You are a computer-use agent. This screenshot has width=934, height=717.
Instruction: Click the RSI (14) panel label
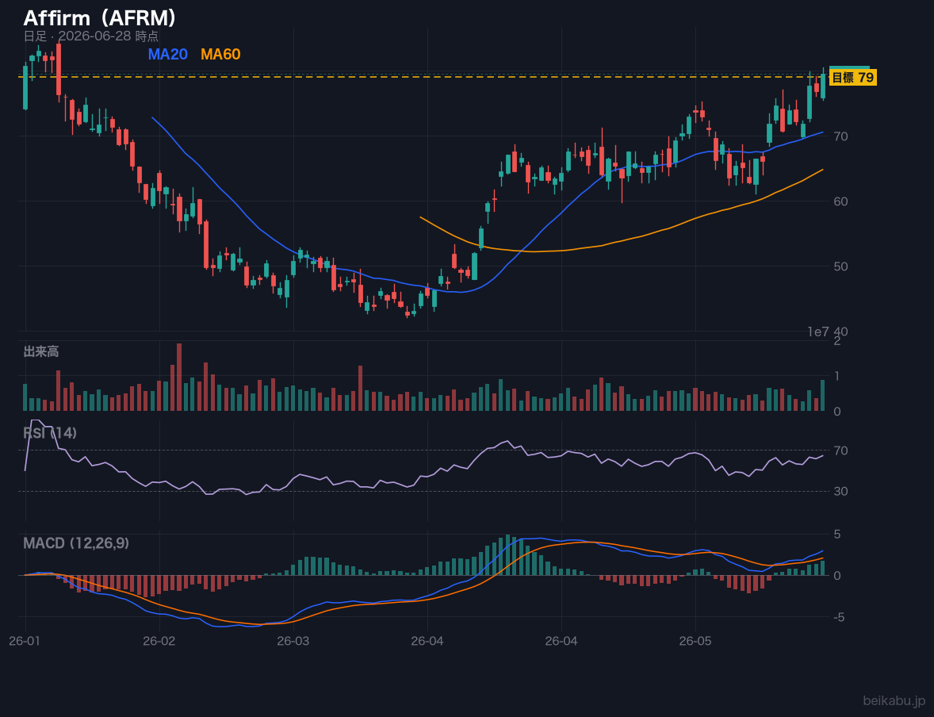click(x=50, y=433)
